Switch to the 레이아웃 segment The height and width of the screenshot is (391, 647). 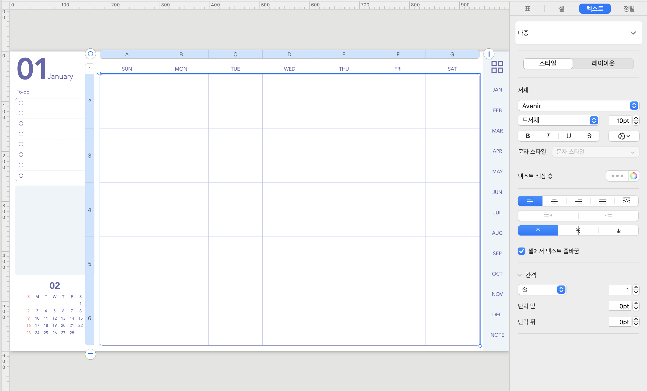(x=603, y=63)
